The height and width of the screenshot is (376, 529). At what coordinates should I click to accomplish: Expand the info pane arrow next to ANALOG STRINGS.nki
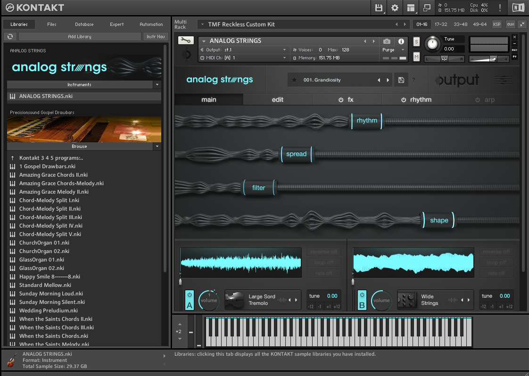coord(164,356)
